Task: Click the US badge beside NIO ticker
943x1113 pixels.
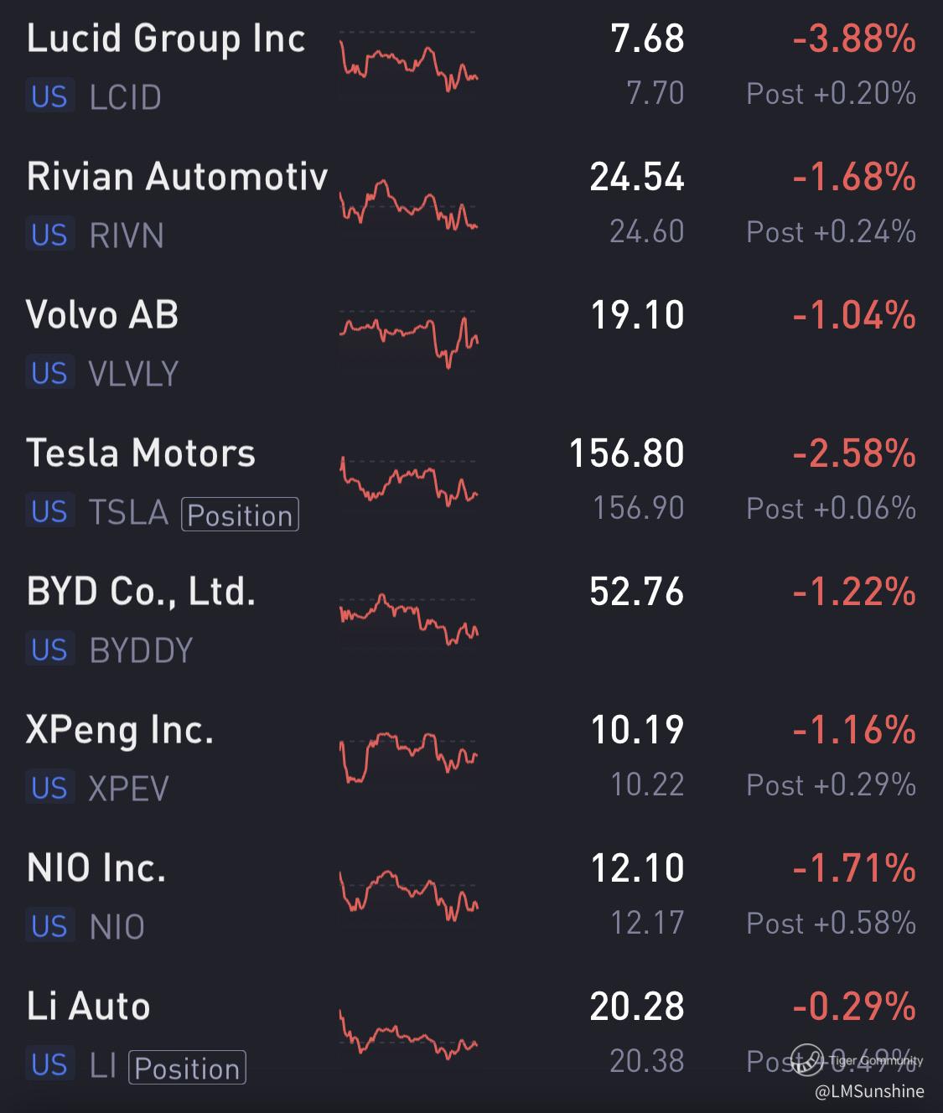Action: [x=49, y=927]
